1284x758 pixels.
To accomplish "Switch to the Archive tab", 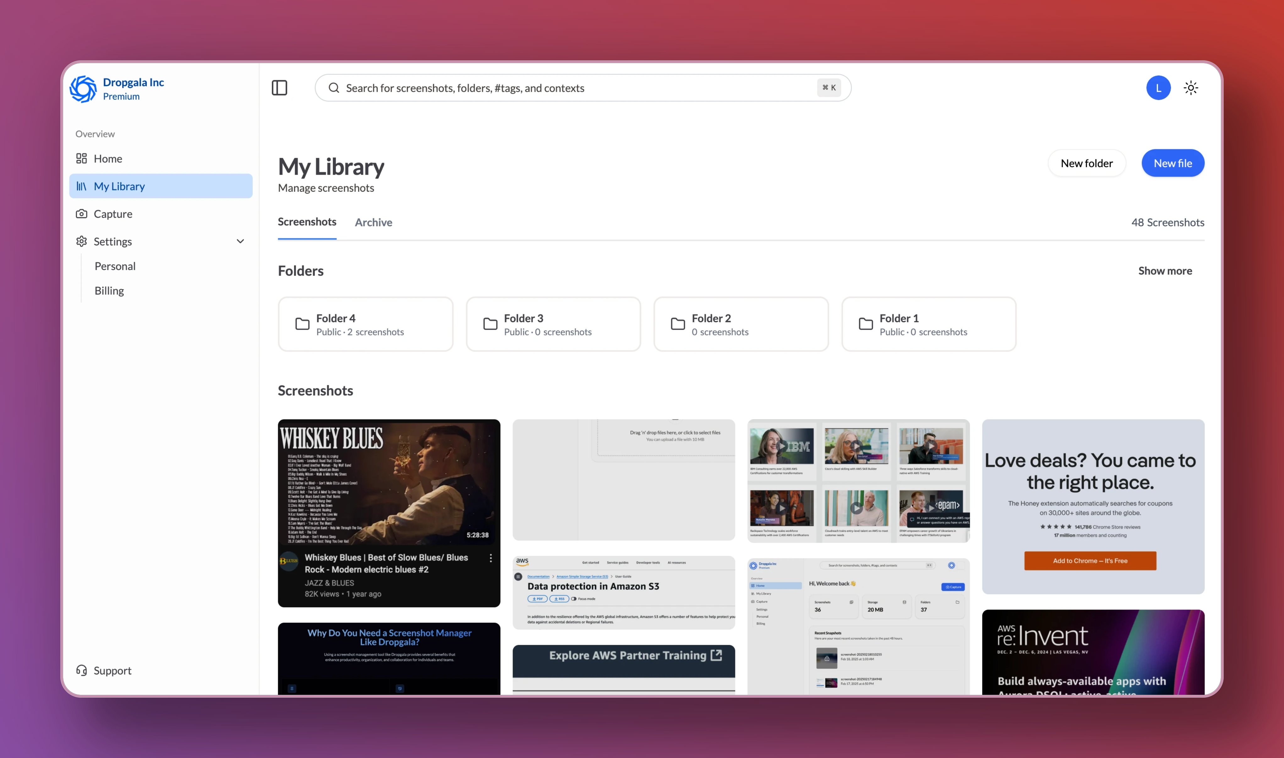I will click(373, 222).
